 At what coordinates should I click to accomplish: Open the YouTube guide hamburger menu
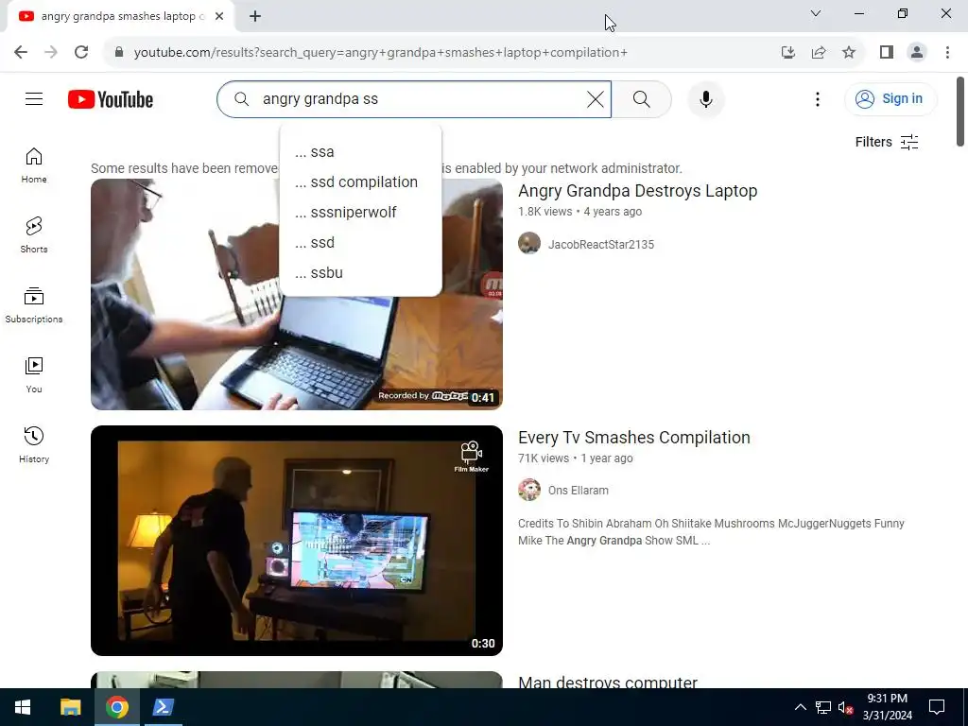coord(34,98)
